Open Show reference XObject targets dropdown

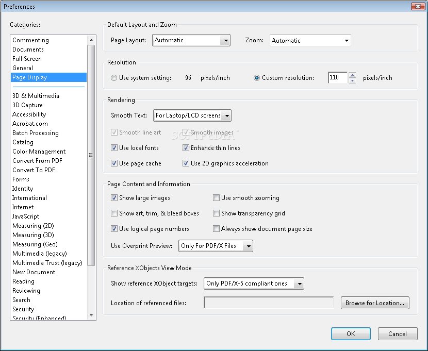click(x=254, y=283)
